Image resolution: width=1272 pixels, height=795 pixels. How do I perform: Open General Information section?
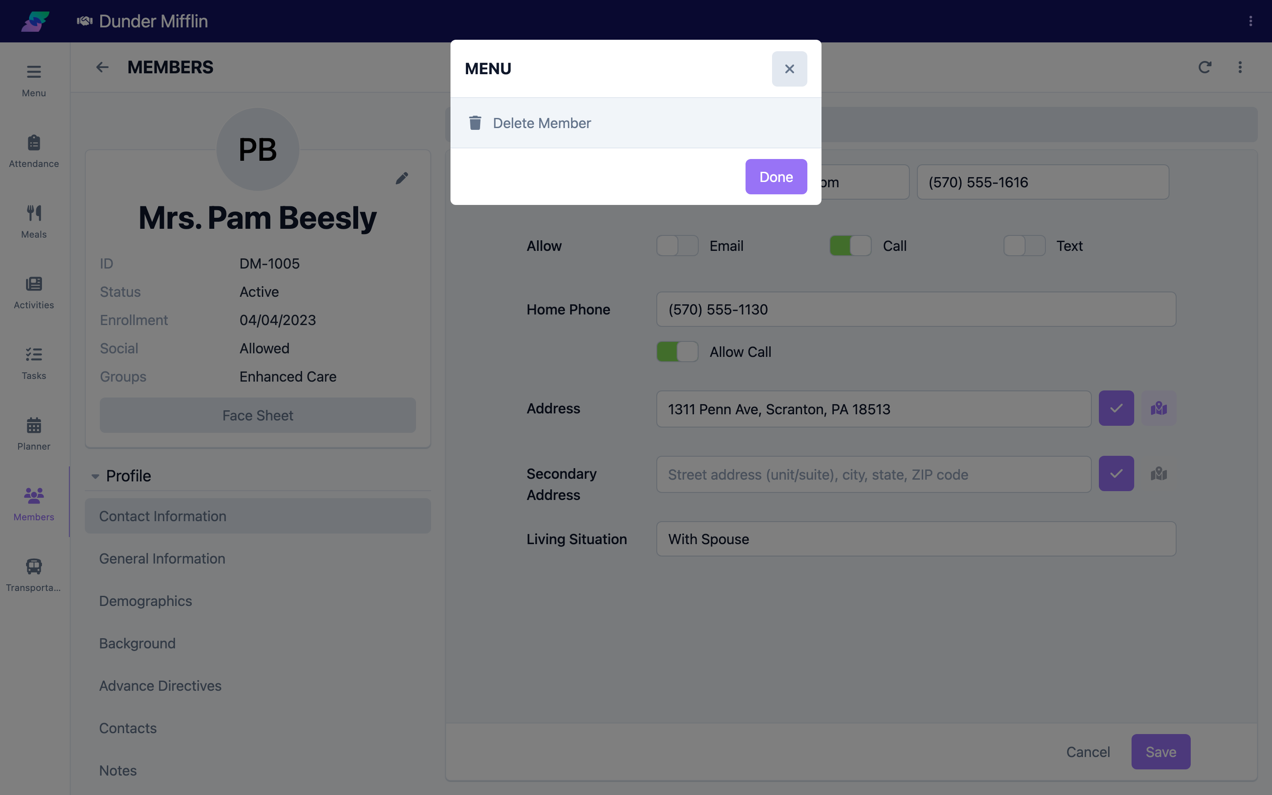pos(257,559)
